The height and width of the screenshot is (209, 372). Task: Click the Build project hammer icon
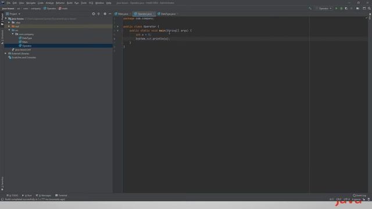310,8
